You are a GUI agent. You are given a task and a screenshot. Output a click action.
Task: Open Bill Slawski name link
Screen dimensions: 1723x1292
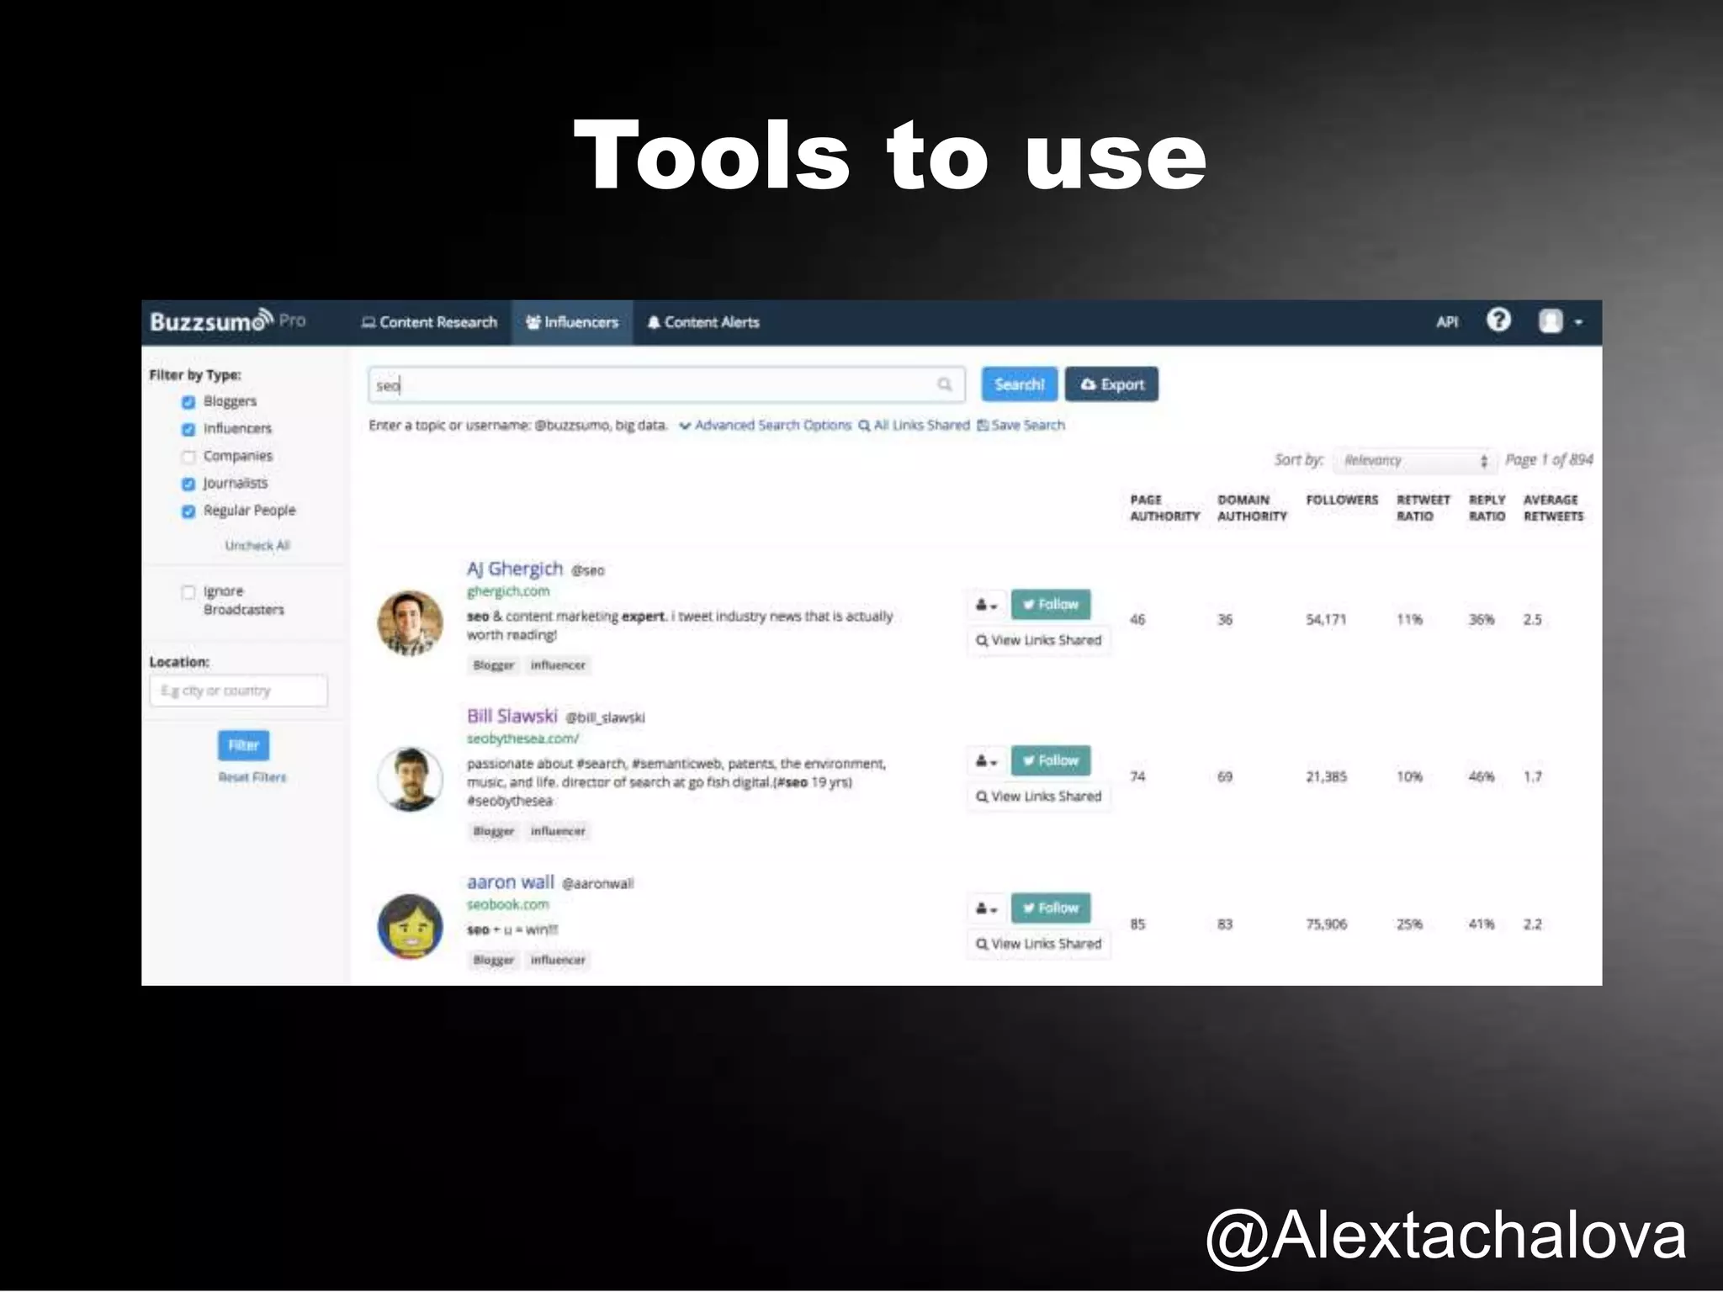[512, 717]
